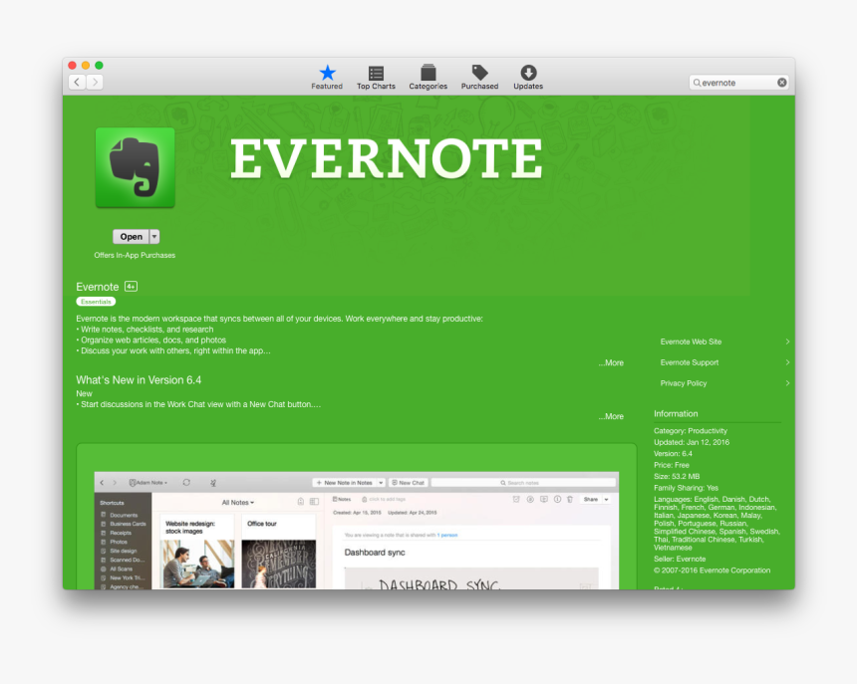Open the Privacy Policy link

[x=684, y=383]
